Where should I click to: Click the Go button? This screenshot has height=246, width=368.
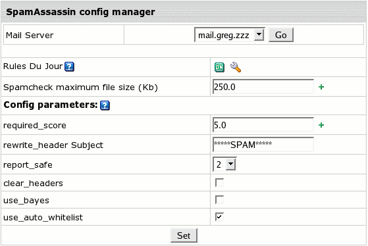pos(281,35)
